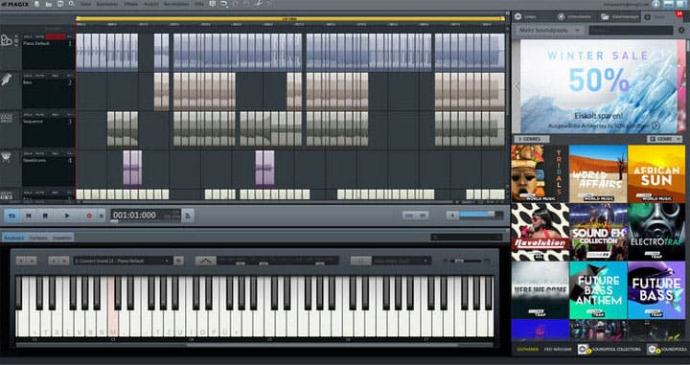
Task: Jump to start with the transport rewind button
Action: 29,216
